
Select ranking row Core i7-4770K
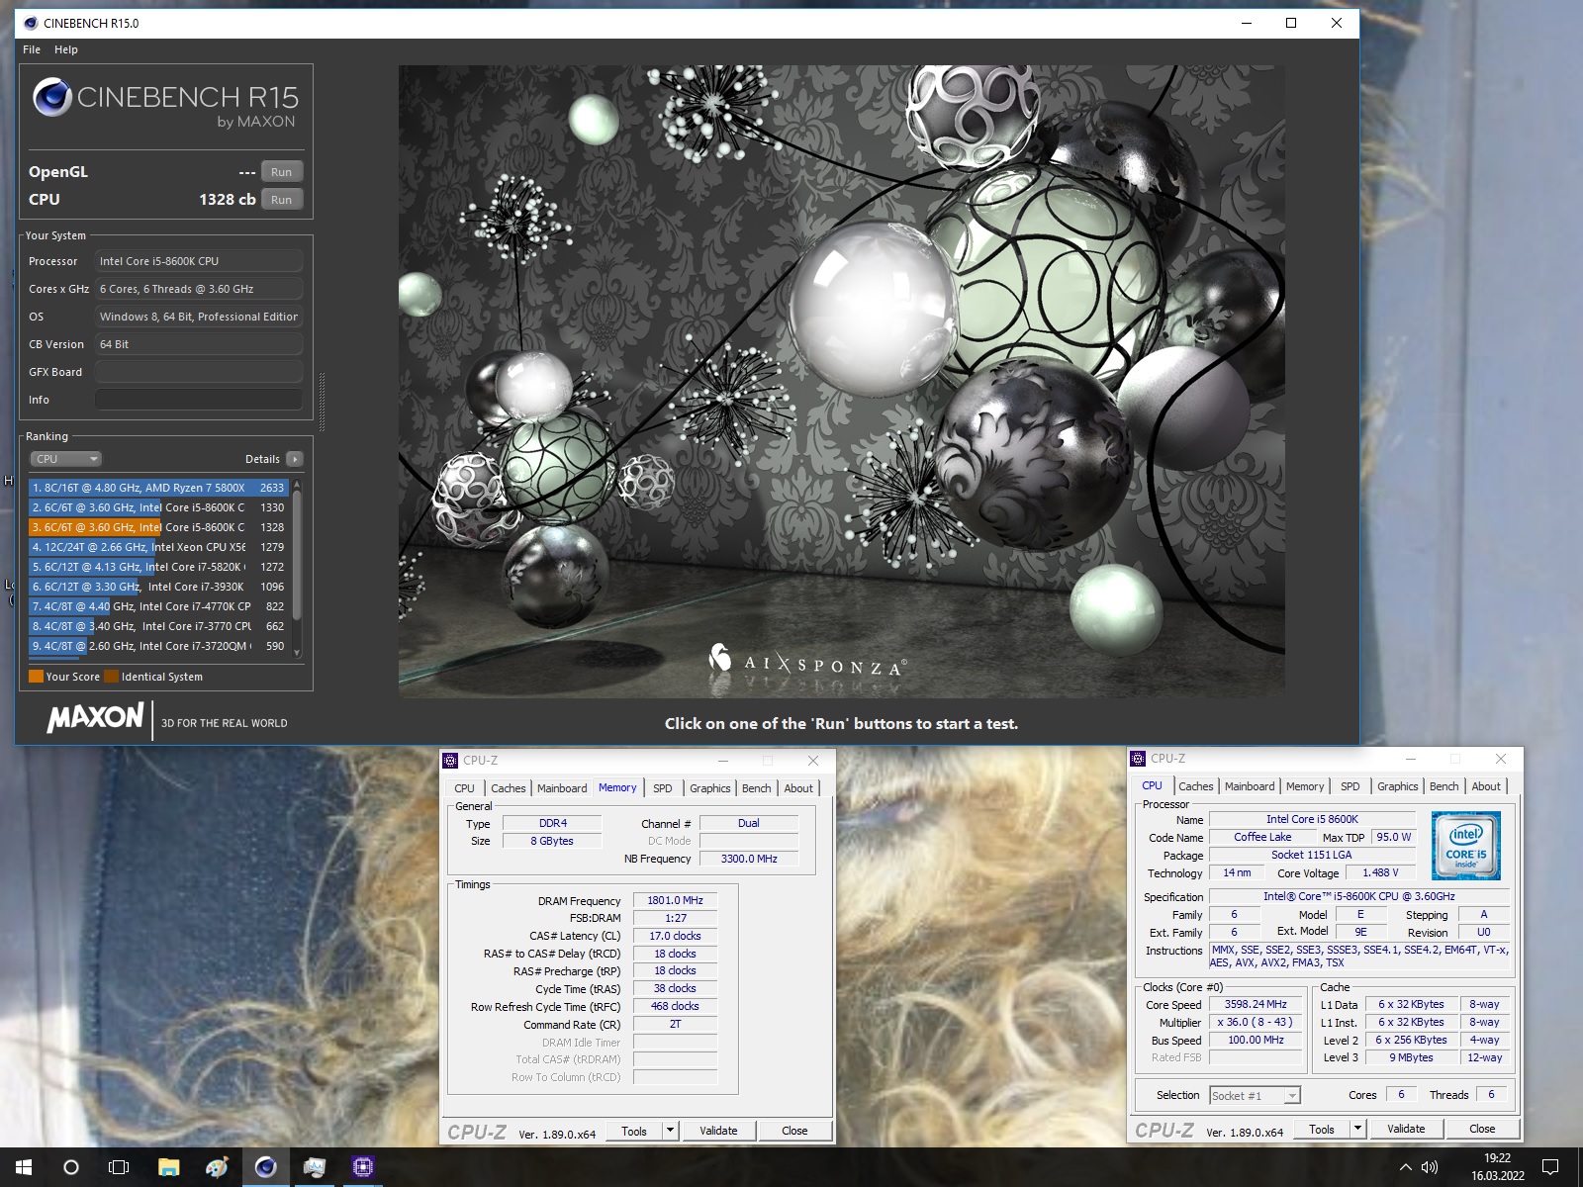tap(158, 606)
